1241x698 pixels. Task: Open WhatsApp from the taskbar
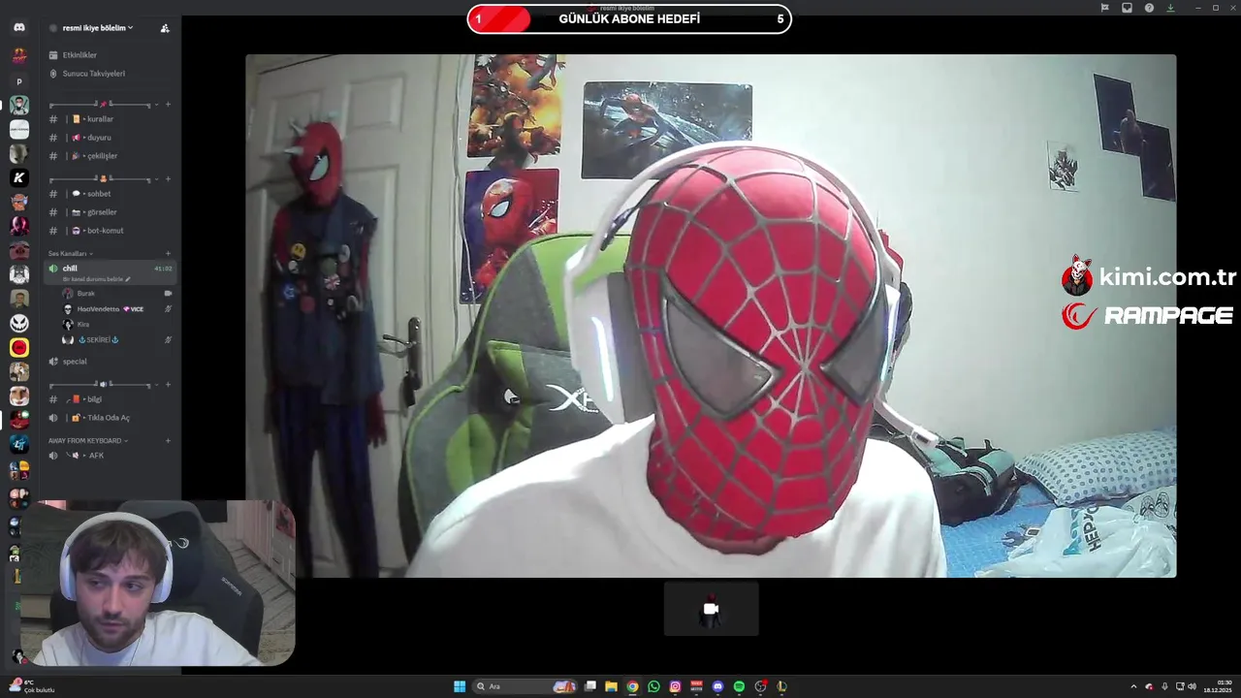pos(653,686)
